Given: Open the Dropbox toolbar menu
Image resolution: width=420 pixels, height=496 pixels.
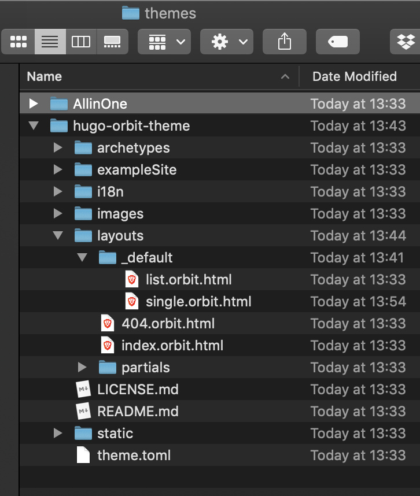Looking at the screenshot, I should (406, 42).
